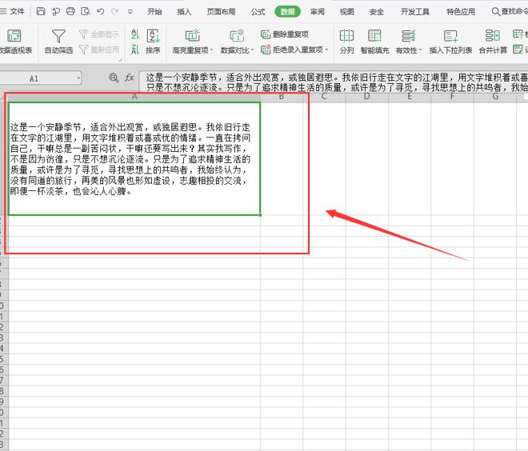Switch to the 视图 tab
Viewport: 528px width, 451px height.
click(x=347, y=12)
